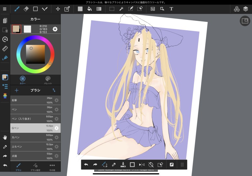Open the document pages icon in sidebar
The height and width of the screenshot is (176, 252).
(x=5, y=21)
